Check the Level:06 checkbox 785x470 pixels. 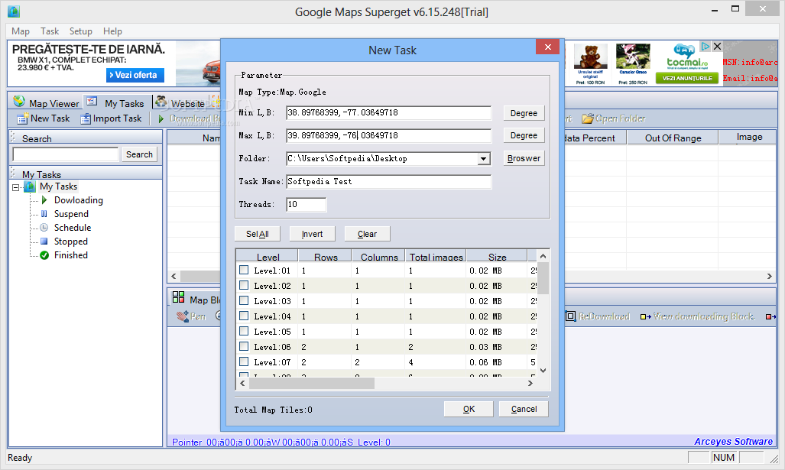point(244,346)
